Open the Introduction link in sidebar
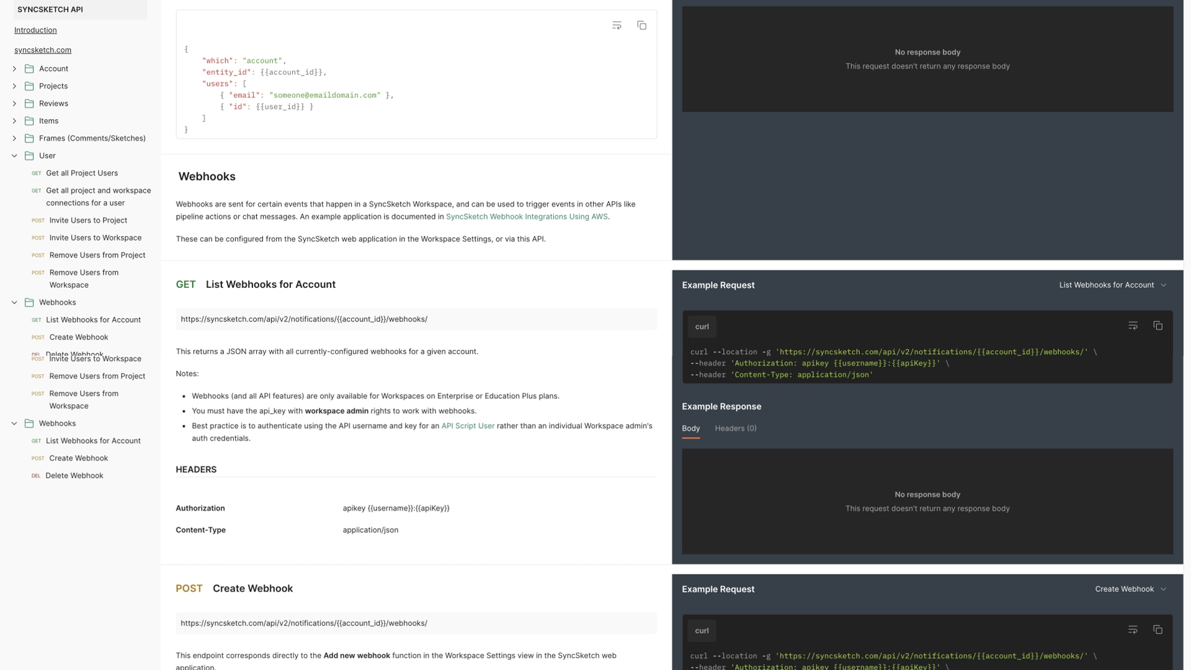 [x=35, y=30]
